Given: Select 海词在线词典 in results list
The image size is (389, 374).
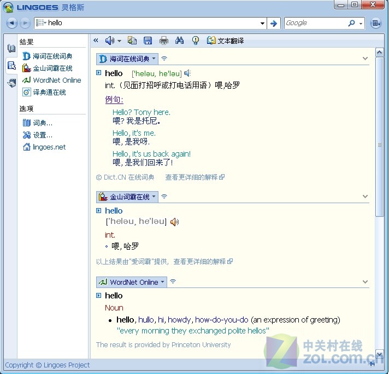Looking at the screenshot, I should click(x=48, y=56).
